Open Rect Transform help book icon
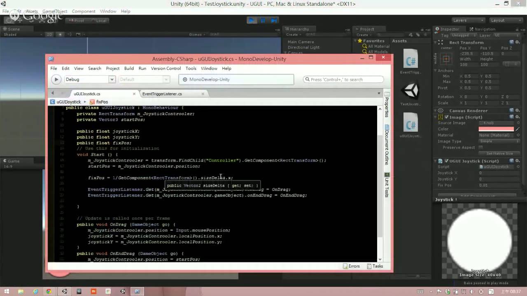 click(512, 42)
